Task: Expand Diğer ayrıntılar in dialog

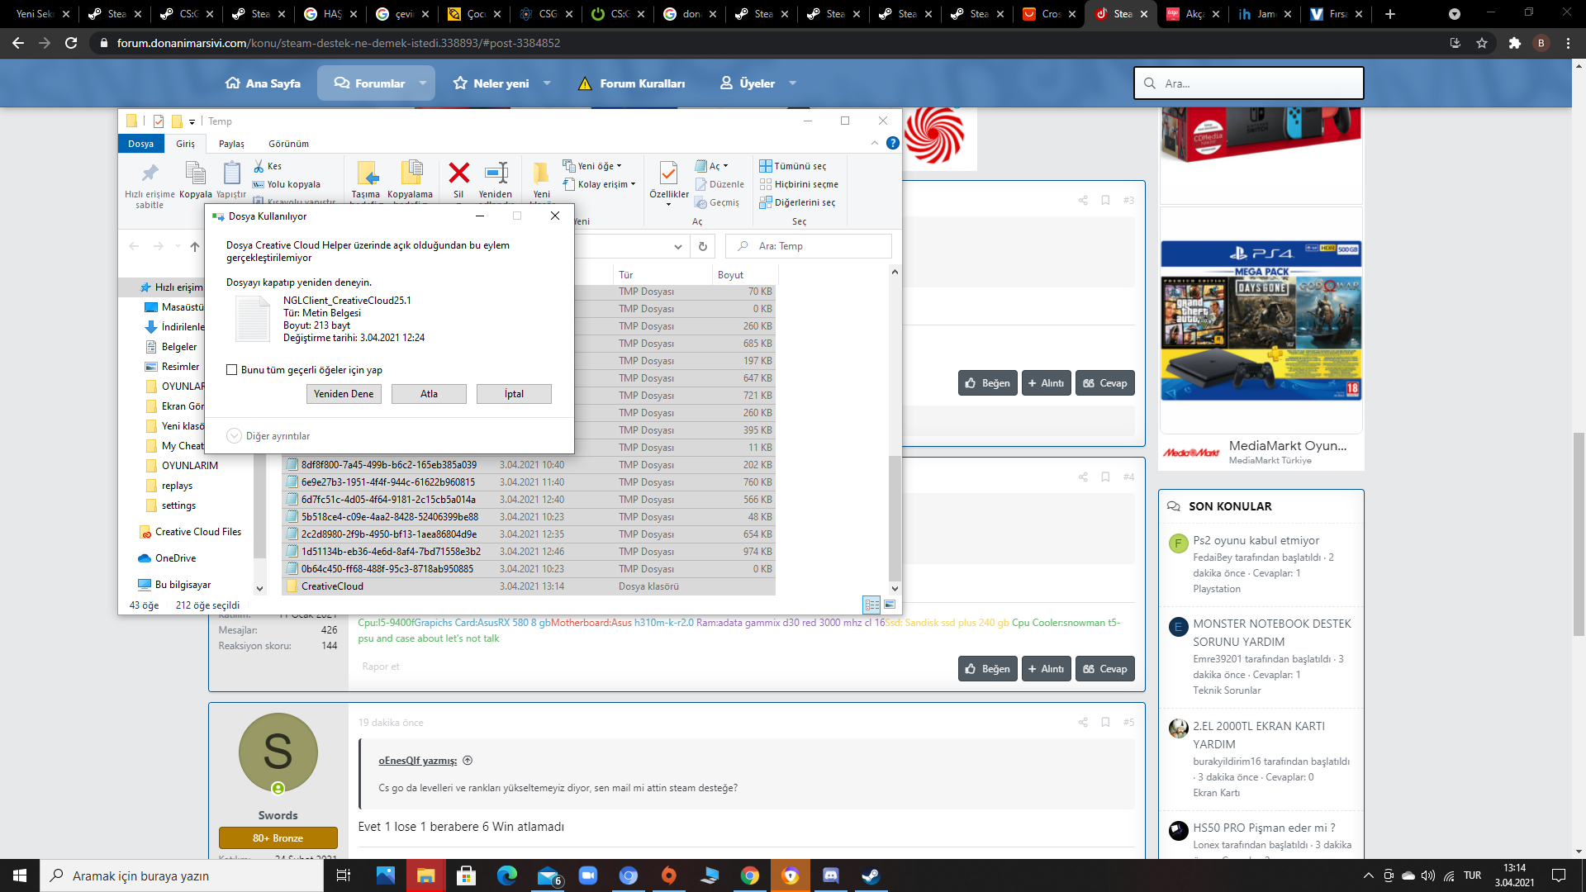Action: coord(234,436)
